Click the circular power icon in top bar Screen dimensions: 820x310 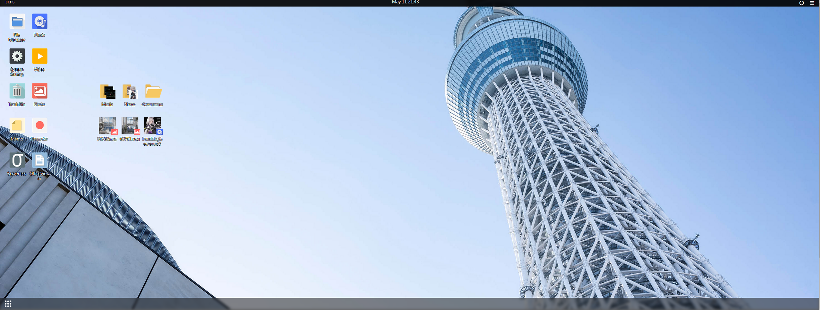tap(801, 3)
